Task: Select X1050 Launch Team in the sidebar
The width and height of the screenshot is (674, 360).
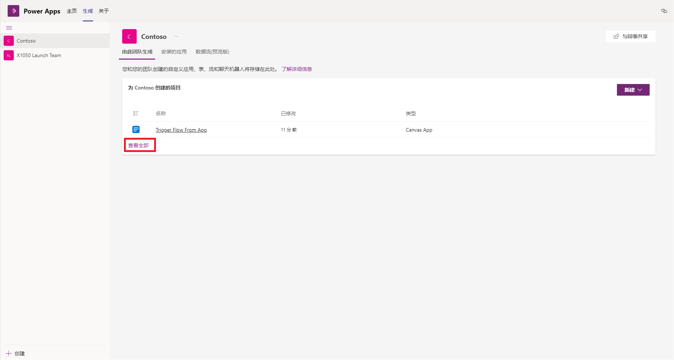Action: point(55,55)
